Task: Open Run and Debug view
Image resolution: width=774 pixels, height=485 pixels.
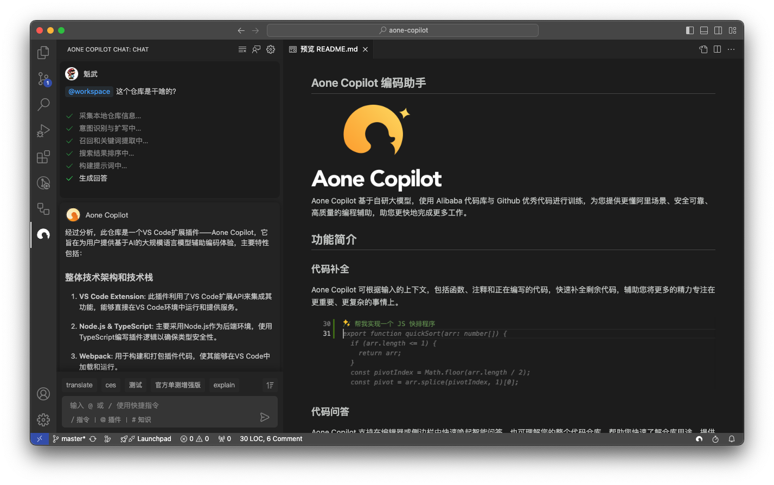Action: click(43, 131)
